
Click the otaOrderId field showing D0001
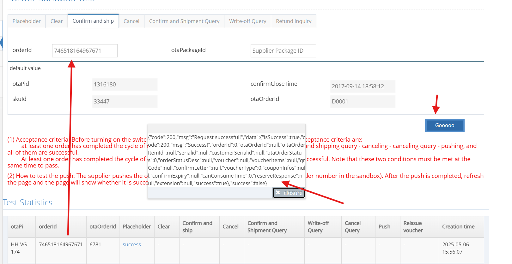362,102
